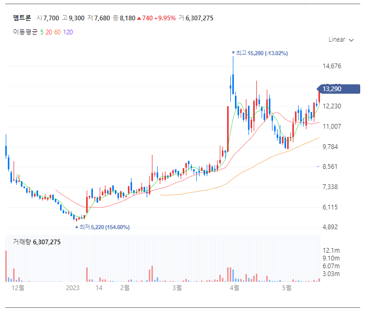The height and width of the screenshot is (312, 367).
Task: Click the 4,892 price axis label
Action: tap(330, 227)
